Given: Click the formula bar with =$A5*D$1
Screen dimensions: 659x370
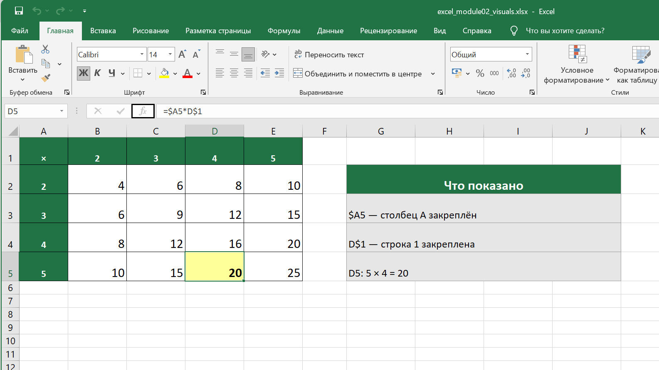Looking at the screenshot, I should 407,111.
